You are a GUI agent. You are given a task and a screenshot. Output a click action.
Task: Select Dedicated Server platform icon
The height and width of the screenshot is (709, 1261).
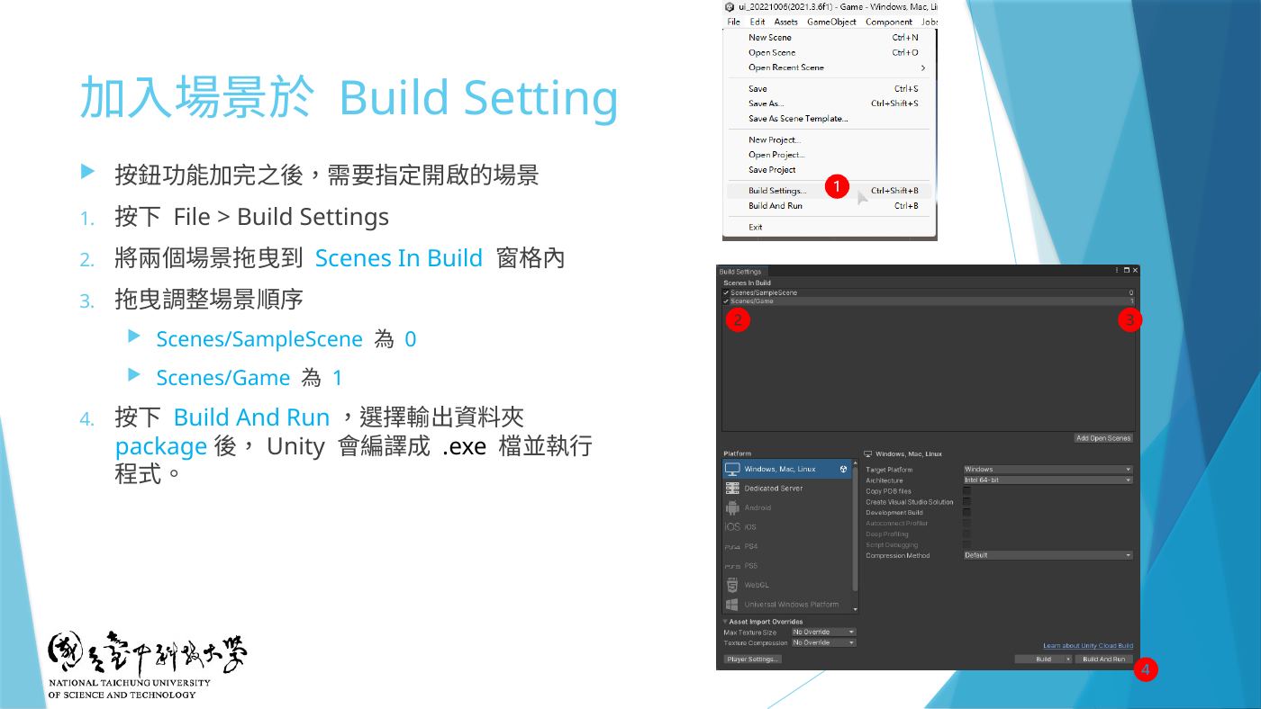(x=732, y=489)
